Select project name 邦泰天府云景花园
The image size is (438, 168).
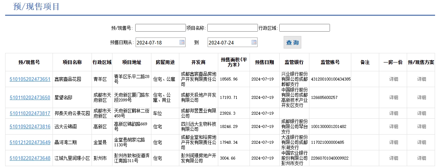tap(72, 114)
